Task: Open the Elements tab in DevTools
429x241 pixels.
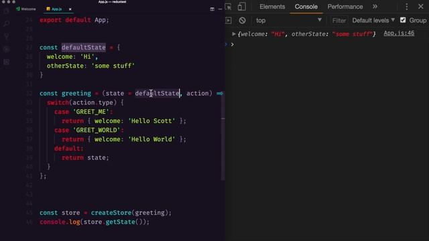Action: pyautogui.click(x=272, y=7)
